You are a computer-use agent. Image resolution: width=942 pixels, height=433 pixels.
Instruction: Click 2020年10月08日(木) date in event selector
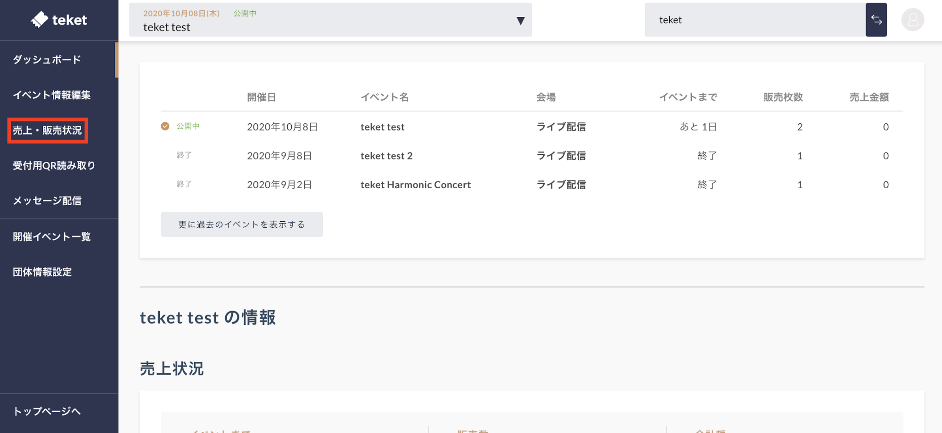point(181,13)
